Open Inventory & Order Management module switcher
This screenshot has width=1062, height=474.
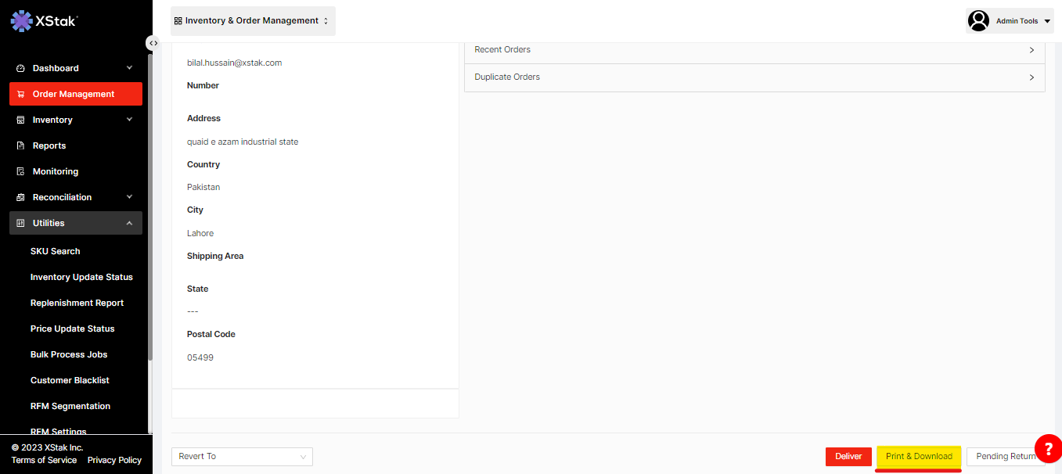click(253, 21)
